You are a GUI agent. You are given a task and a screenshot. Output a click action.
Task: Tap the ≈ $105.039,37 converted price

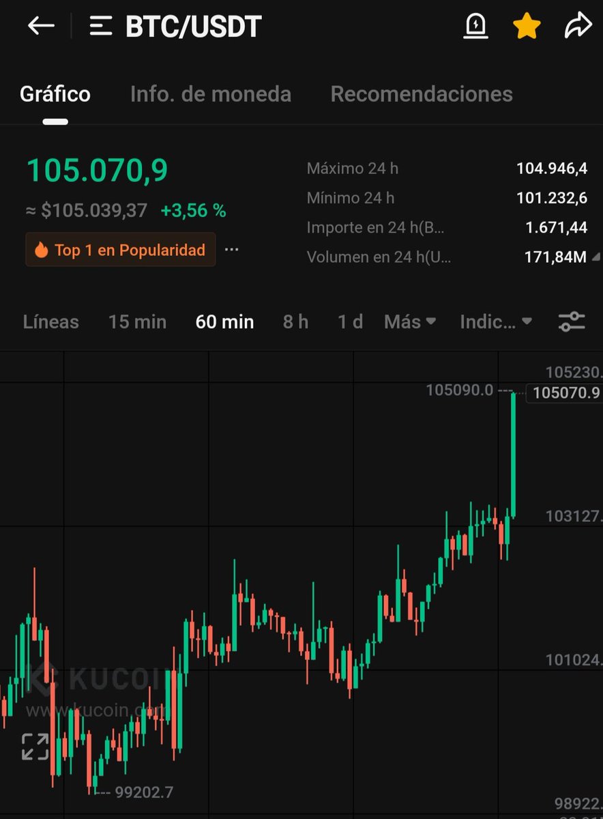[86, 211]
